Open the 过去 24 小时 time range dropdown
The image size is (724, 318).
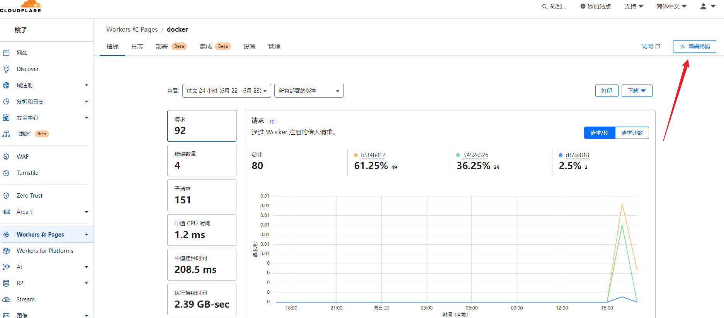tap(226, 91)
